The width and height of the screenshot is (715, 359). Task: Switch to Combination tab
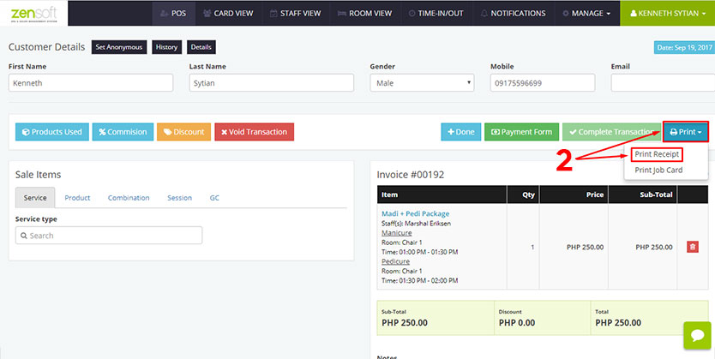(129, 198)
